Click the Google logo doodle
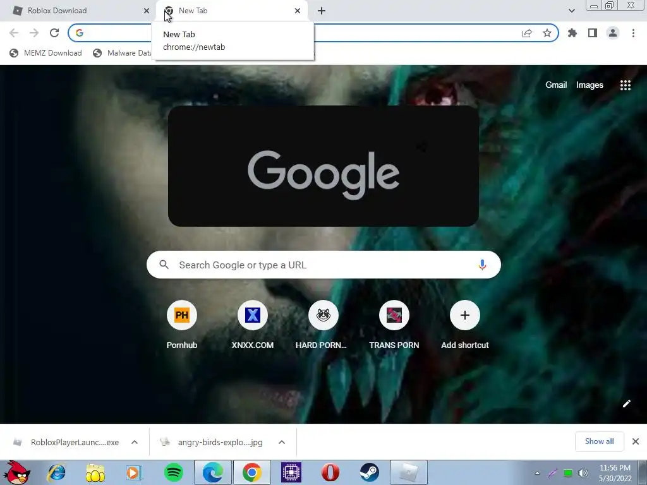The width and height of the screenshot is (647, 485). 323,166
